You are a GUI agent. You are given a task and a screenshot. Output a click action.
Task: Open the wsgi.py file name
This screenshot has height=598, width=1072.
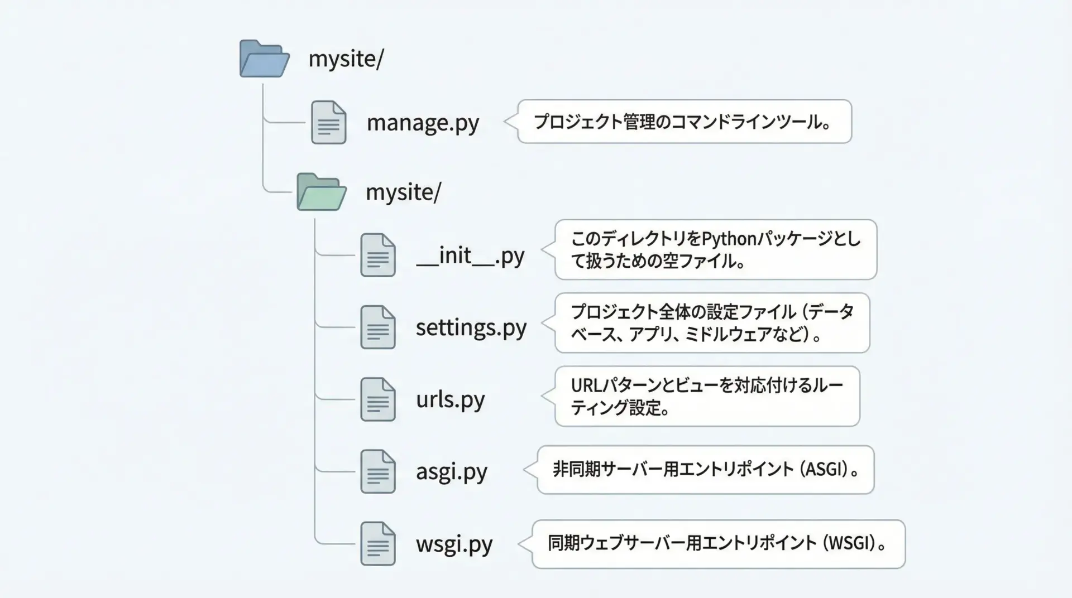click(x=454, y=544)
